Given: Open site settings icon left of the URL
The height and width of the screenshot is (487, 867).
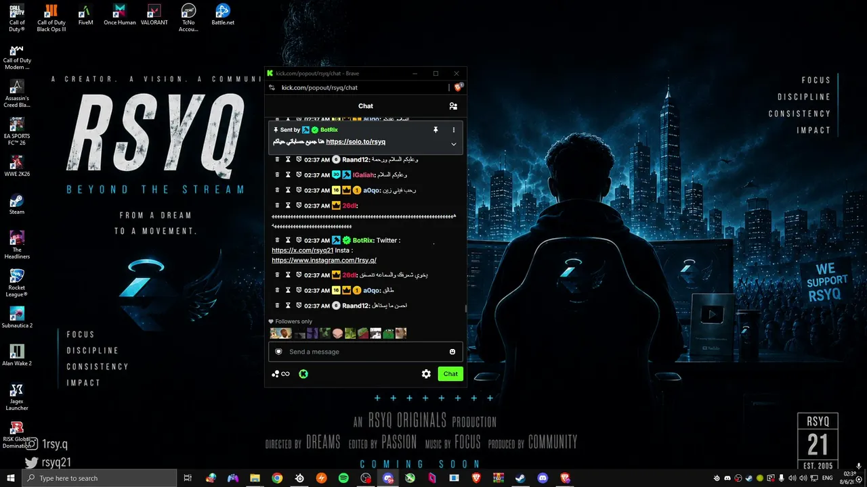Looking at the screenshot, I should click(272, 87).
